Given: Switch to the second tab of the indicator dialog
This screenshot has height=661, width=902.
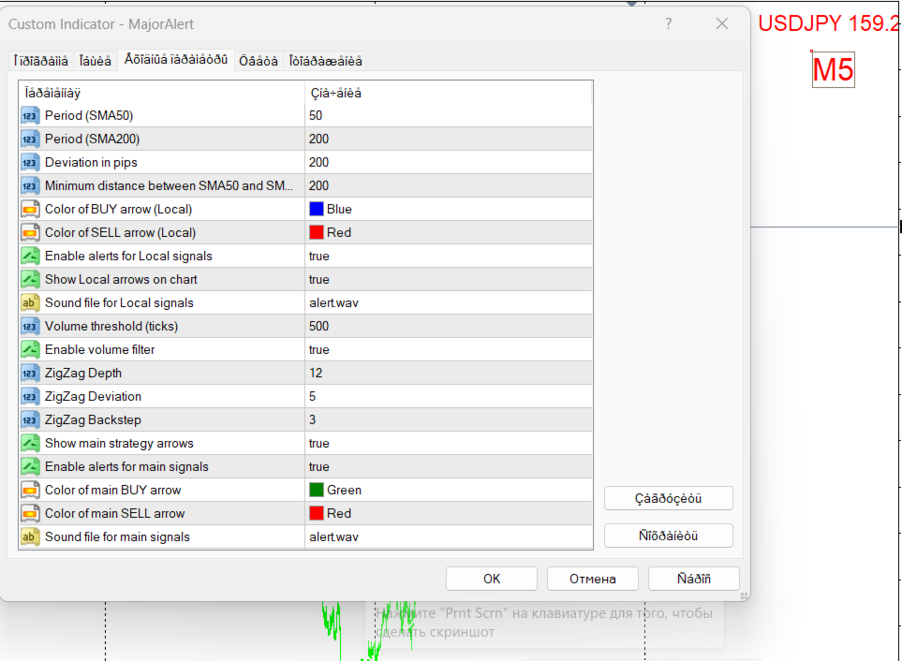Looking at the screenshot, I should pyautogui.click(x=96, y=61).
